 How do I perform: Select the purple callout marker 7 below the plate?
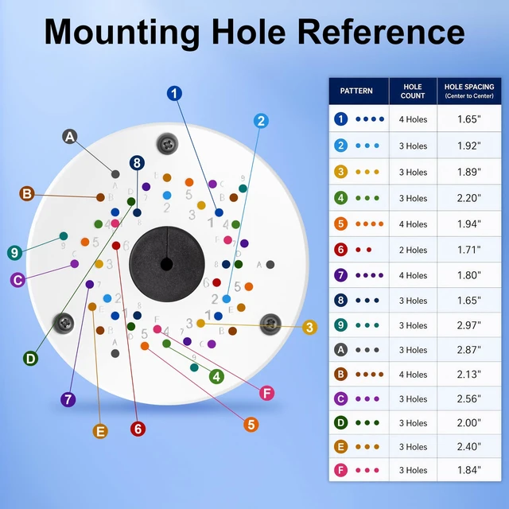point(68,399)
